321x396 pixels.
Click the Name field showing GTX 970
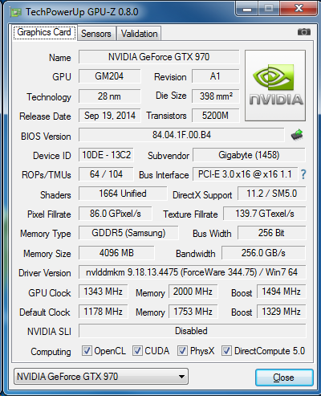[159, 57]
